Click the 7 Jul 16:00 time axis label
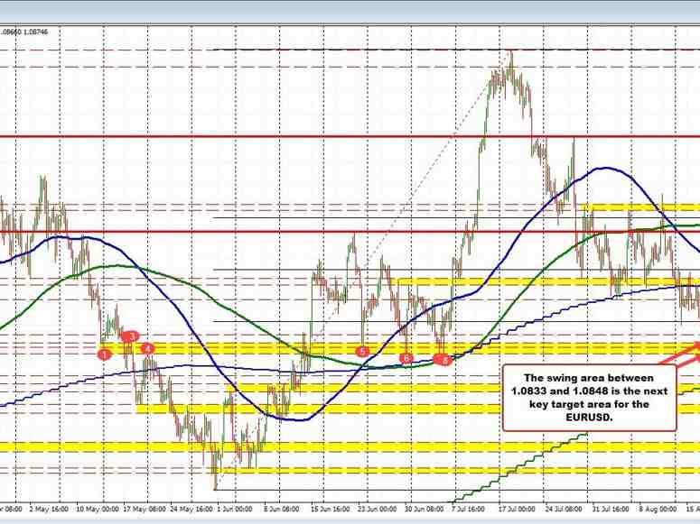 click(468, 509)
